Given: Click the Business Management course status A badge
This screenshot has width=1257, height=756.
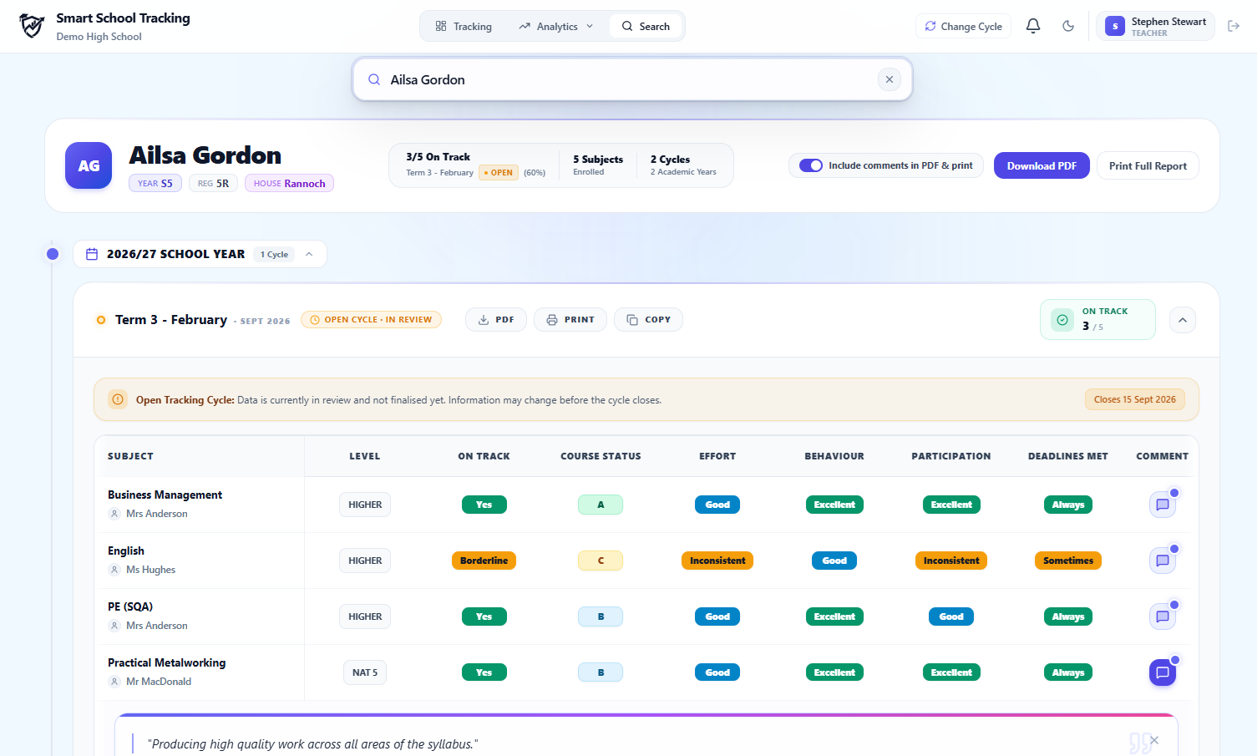Looking at the screenshot, I should click(x=601, y=505).
